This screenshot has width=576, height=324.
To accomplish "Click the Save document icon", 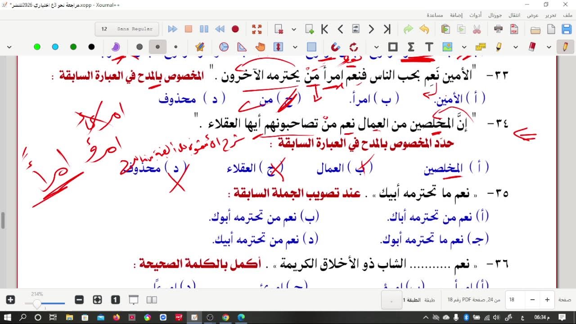I will click(567, 30).
